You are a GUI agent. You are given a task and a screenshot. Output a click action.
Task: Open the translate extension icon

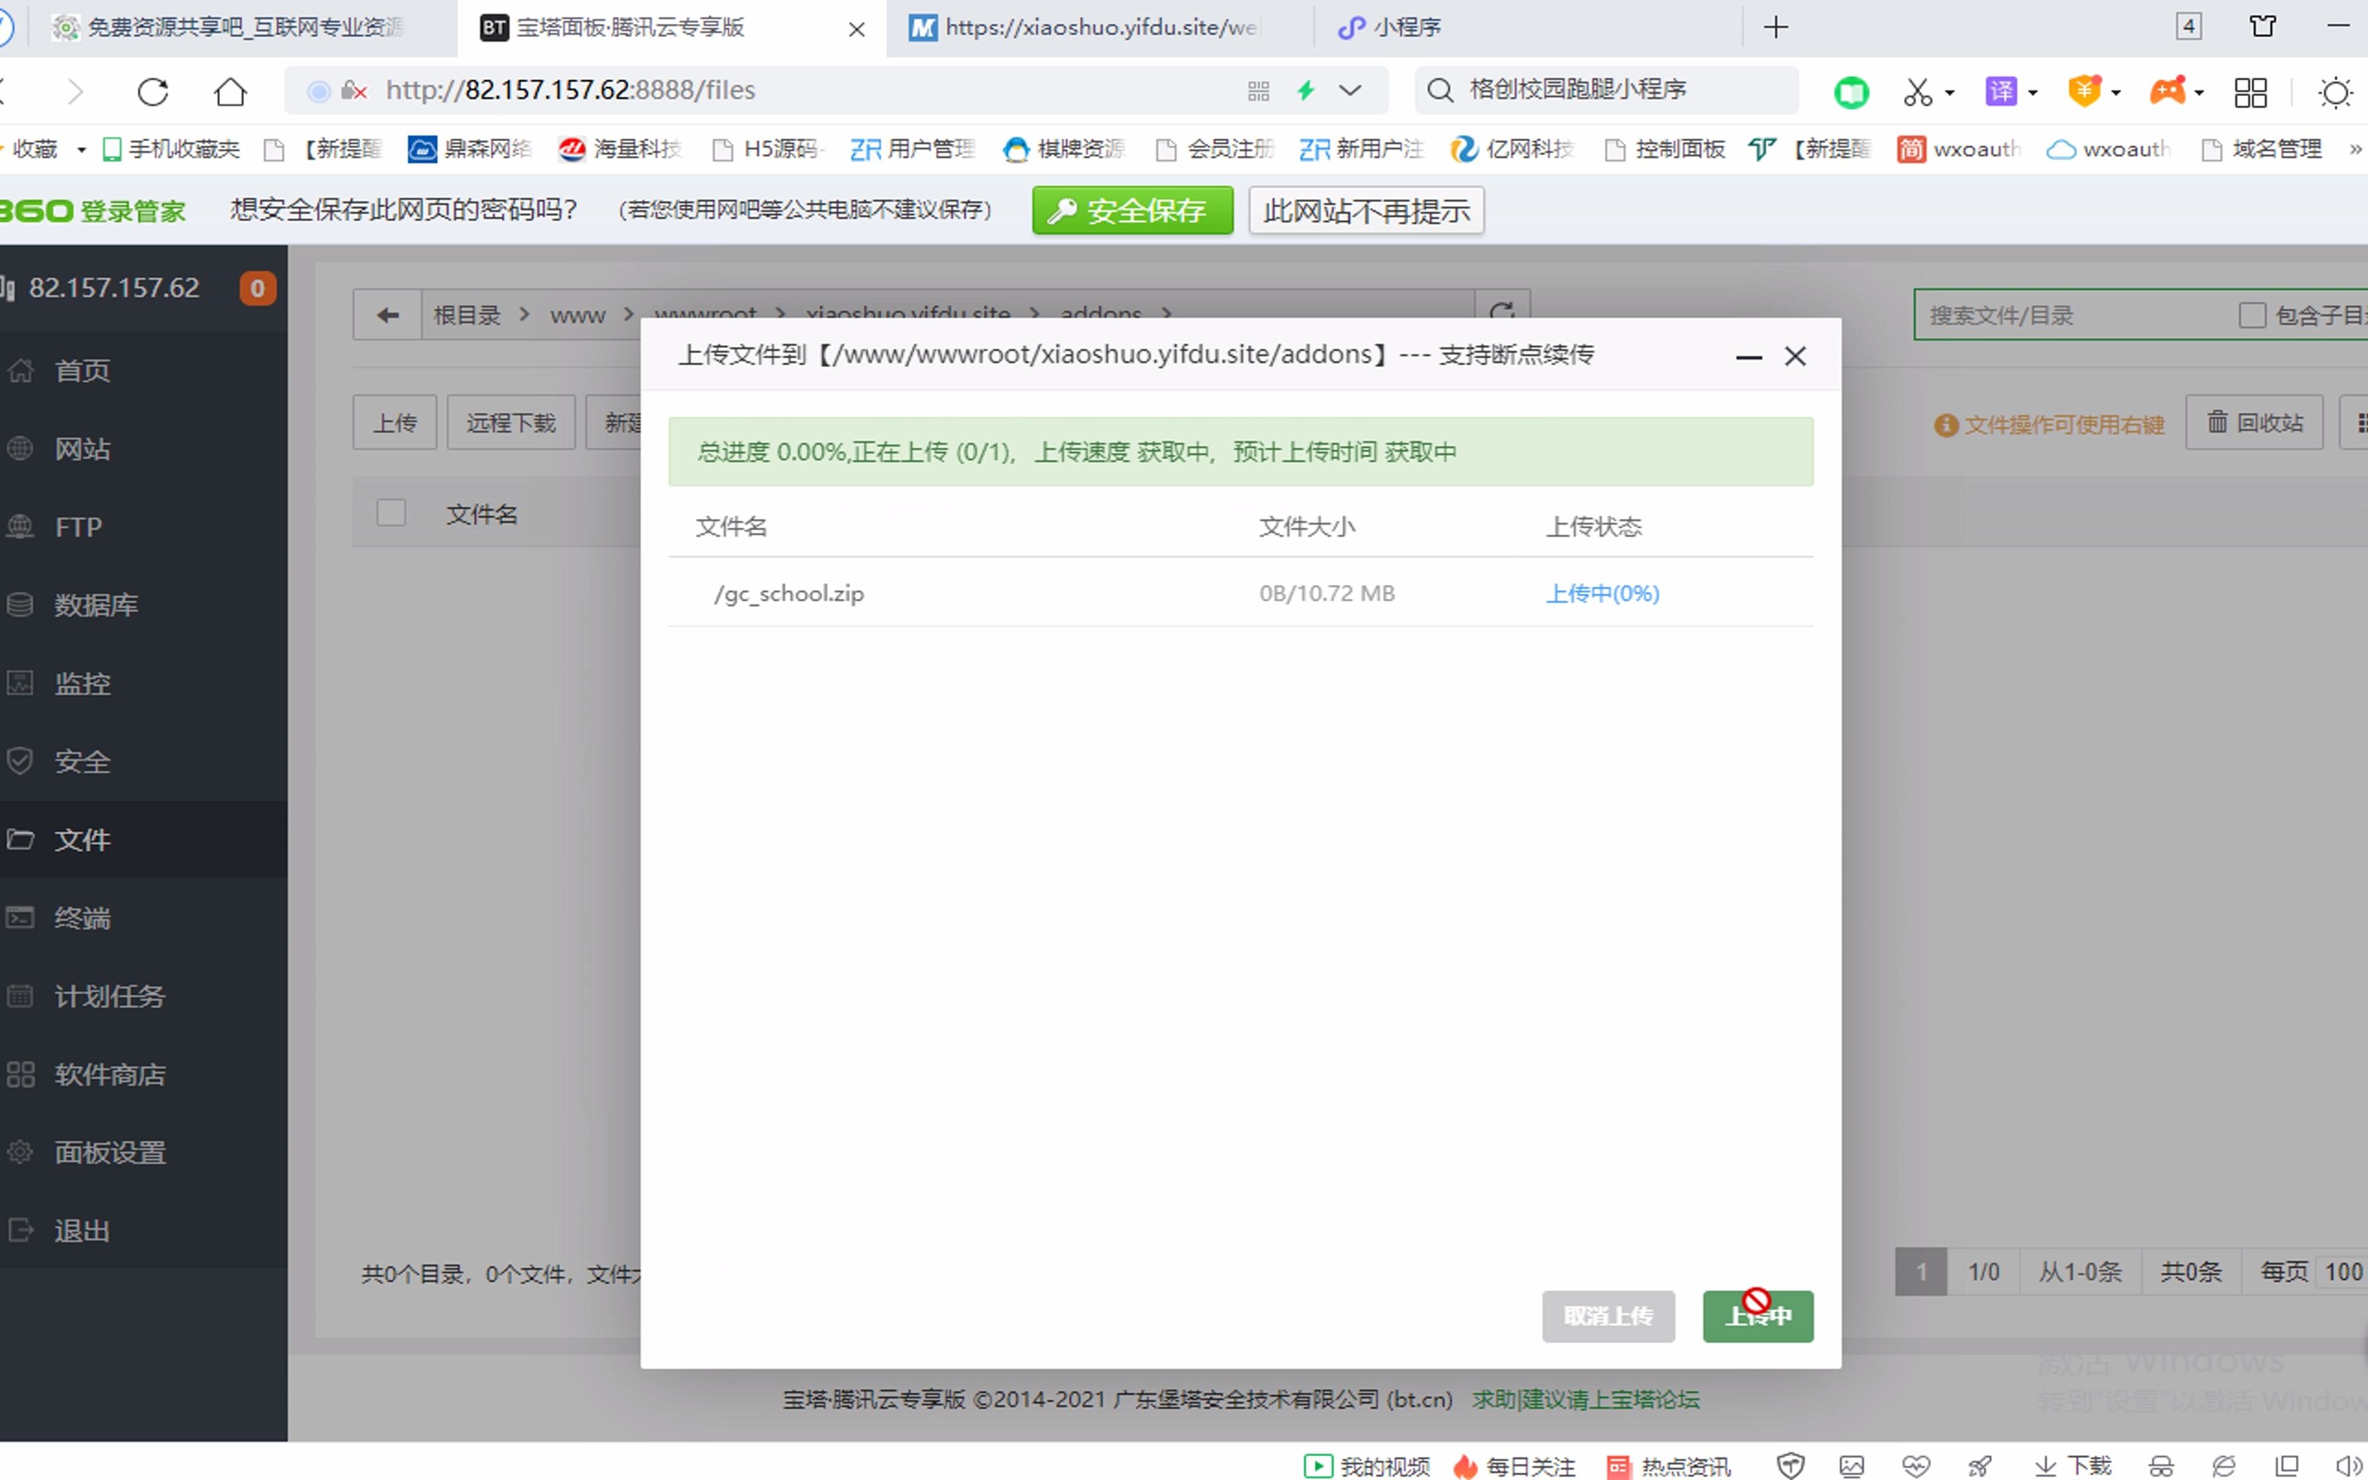(2000, 92)
